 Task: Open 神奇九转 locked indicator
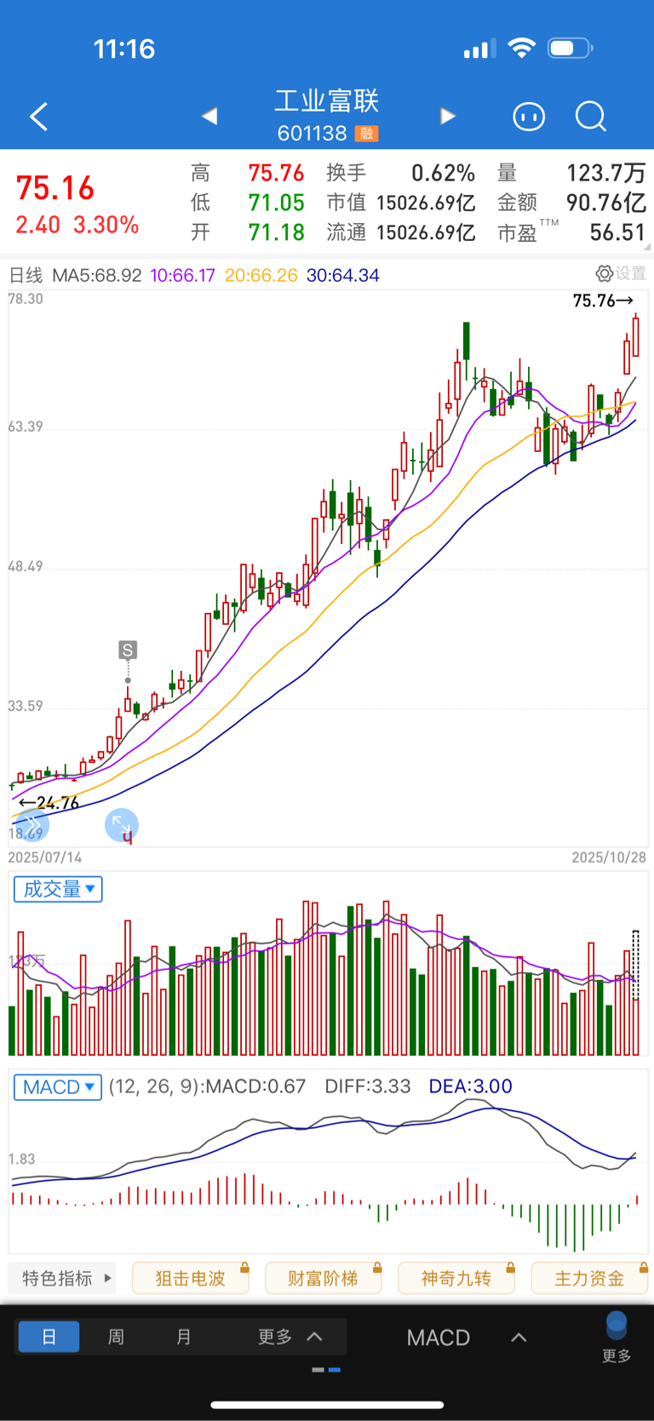(x=456, y=1278)
